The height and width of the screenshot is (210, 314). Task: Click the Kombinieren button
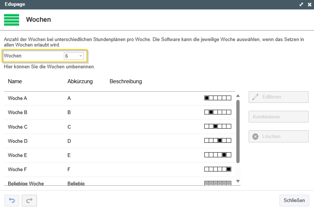[x=278, y=117]
